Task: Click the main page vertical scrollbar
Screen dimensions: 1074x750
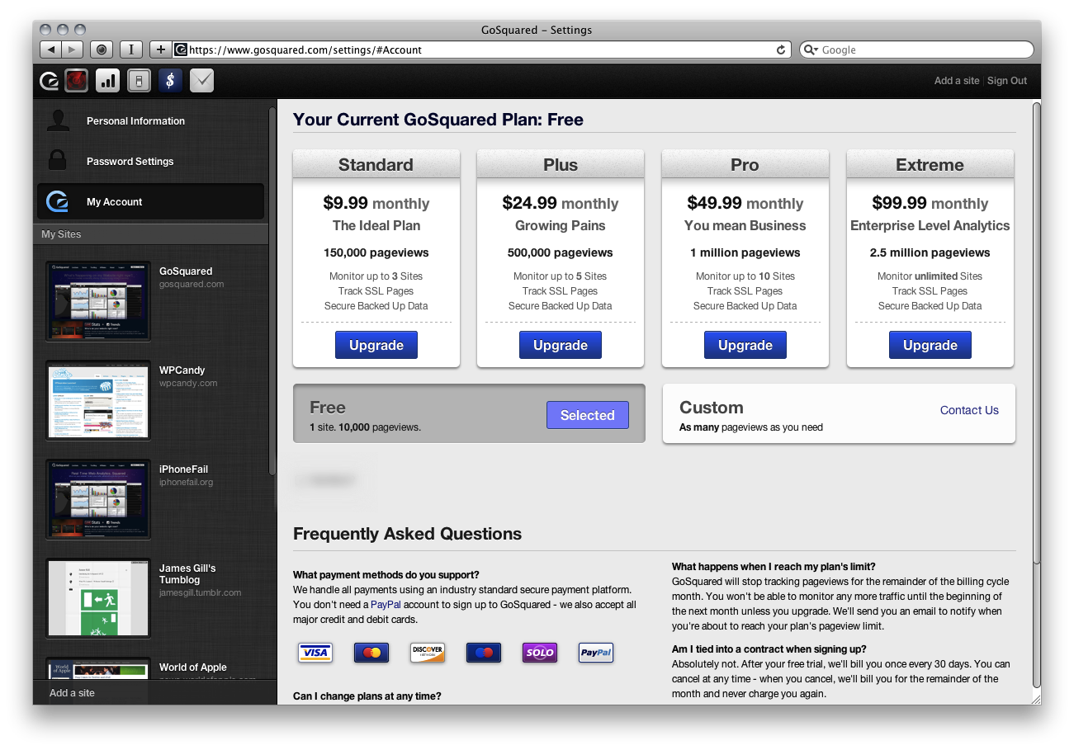Action: [1037, 396]
